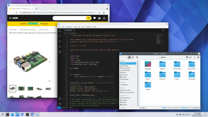
Task: Open the Run and Debug view
Action: tap(60, 46)
